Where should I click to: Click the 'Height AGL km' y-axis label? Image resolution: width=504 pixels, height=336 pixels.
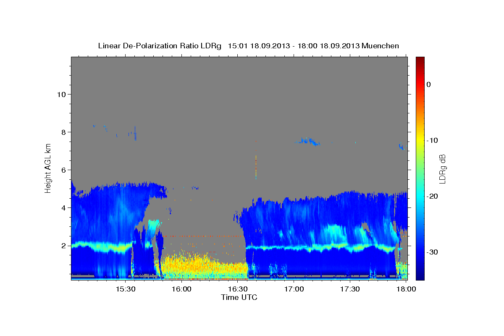pyautogui.click(x=48, y=168)
